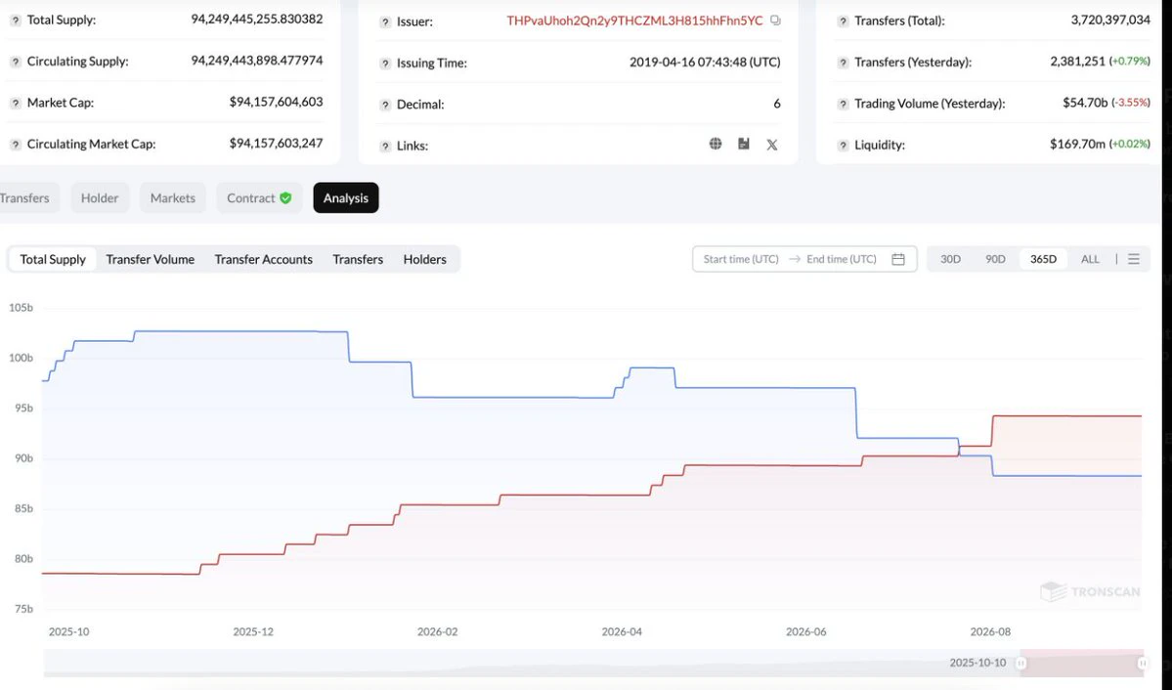Image resolution: width=1172 pixels, height=690 pixels.
Task: Click the Issuing Time 2019-04-16 07:43:48 (UTC)
Action: (x=705, y=63)
